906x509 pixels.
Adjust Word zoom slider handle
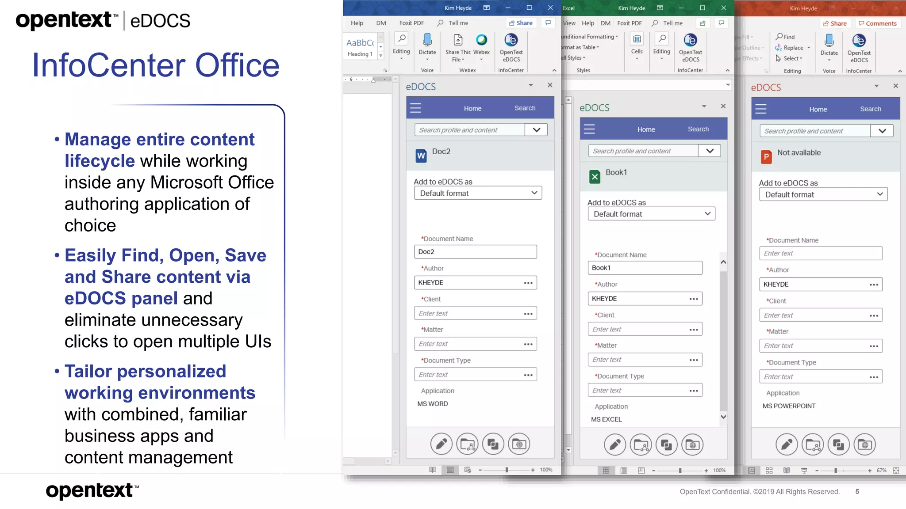[507, 470]
